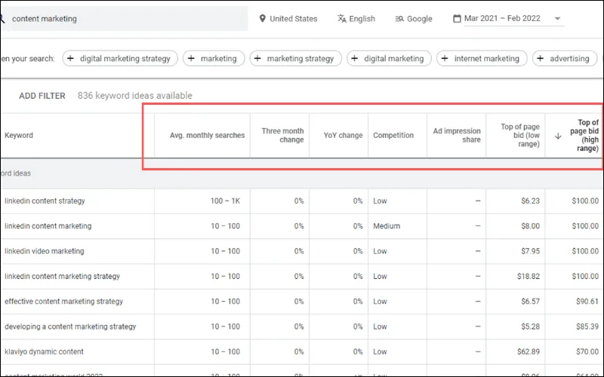Select keyword 'linkedin content strategy'
Image resolution: width=604 pixels, height=377 pixels.
(45, 201)
